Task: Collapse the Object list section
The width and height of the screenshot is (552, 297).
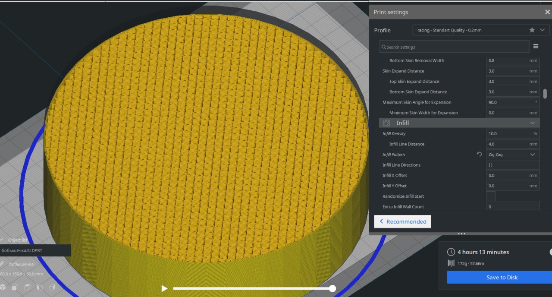Action: (x=2, y=240)
